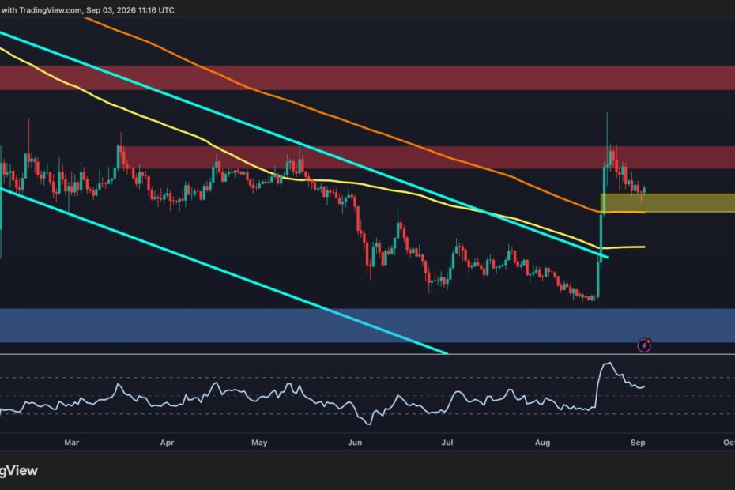Select the Jul label on time axis
The height and width of the screenshot is (490, 735).
pyautogui.click(x=447, y=442)
